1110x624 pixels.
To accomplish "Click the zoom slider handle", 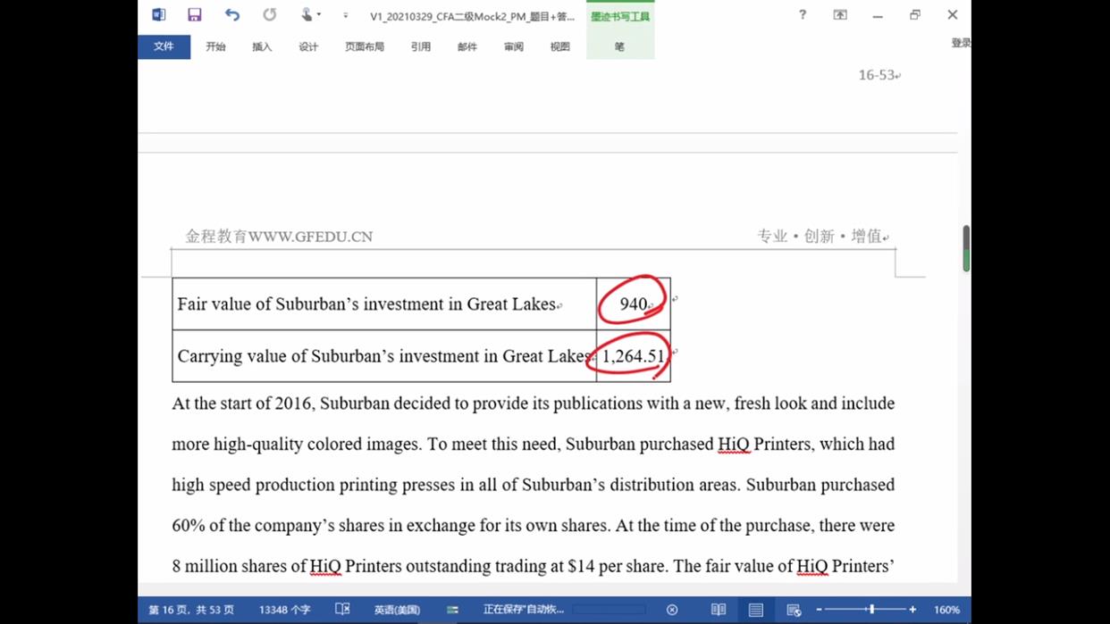I will pos(872,610).
